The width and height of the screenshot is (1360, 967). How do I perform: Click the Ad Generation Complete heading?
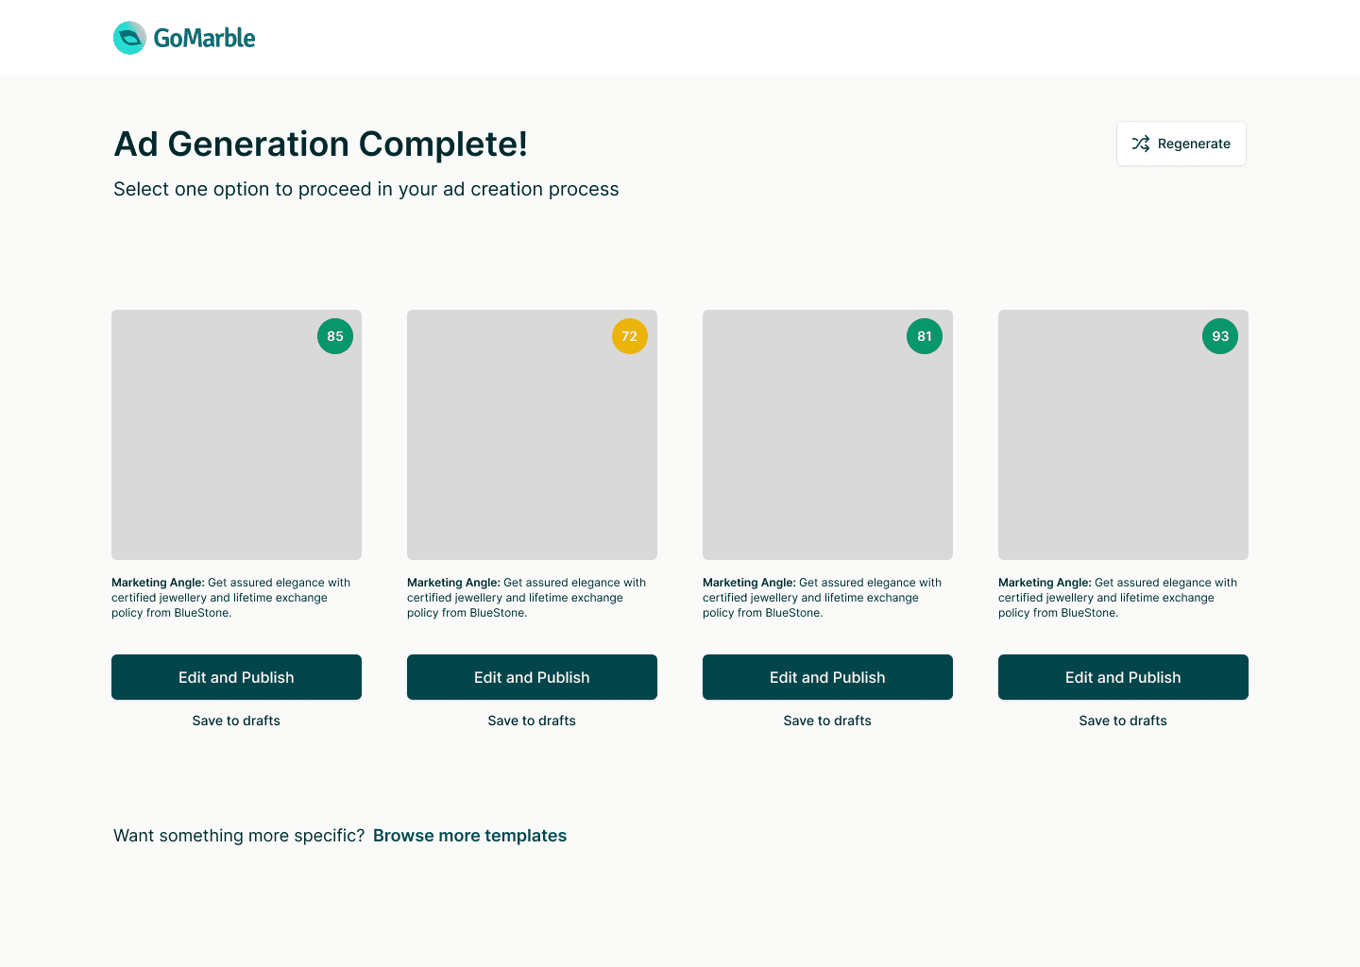[x=321, y=144]
